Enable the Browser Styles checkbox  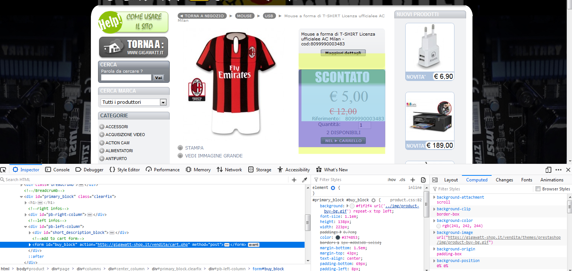coord(538,189)
